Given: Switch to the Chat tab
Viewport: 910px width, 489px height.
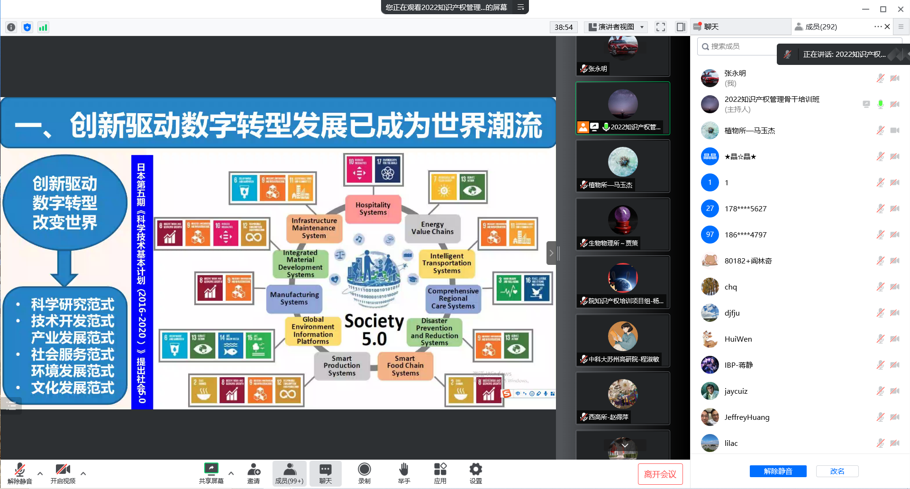Looking at the screenshot, I should click(x=711, y=27).
